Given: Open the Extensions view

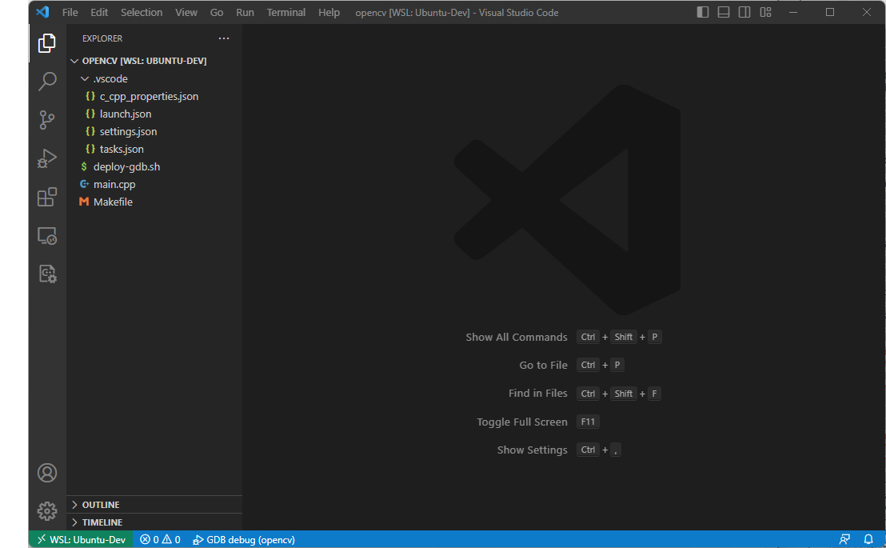Looking at the screenshot, I should tap(47, 197).
